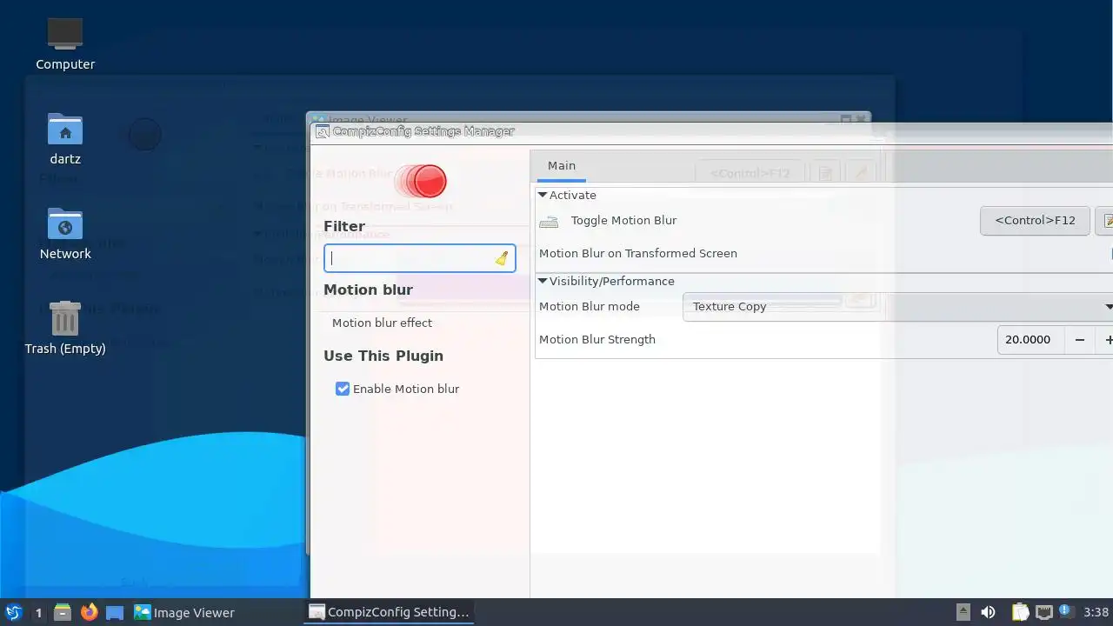Viewport: 1113px width, 626px height.
Task: Click the keyboard icon beside Toggle Motion Blur
Action: click(x=549, y=222)
